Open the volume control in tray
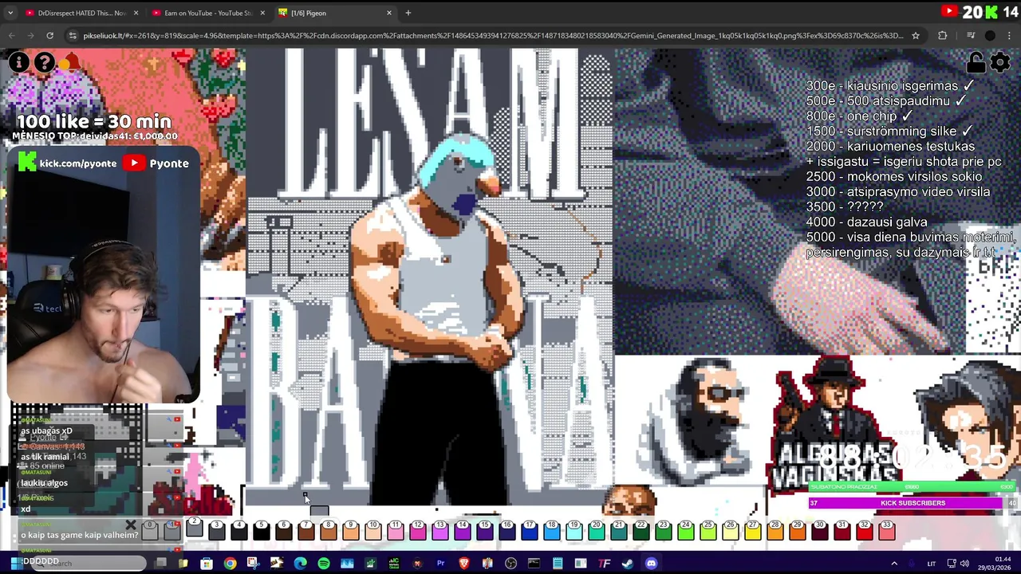The width and height of the screenshot is (1021, 574). point(964,564)
